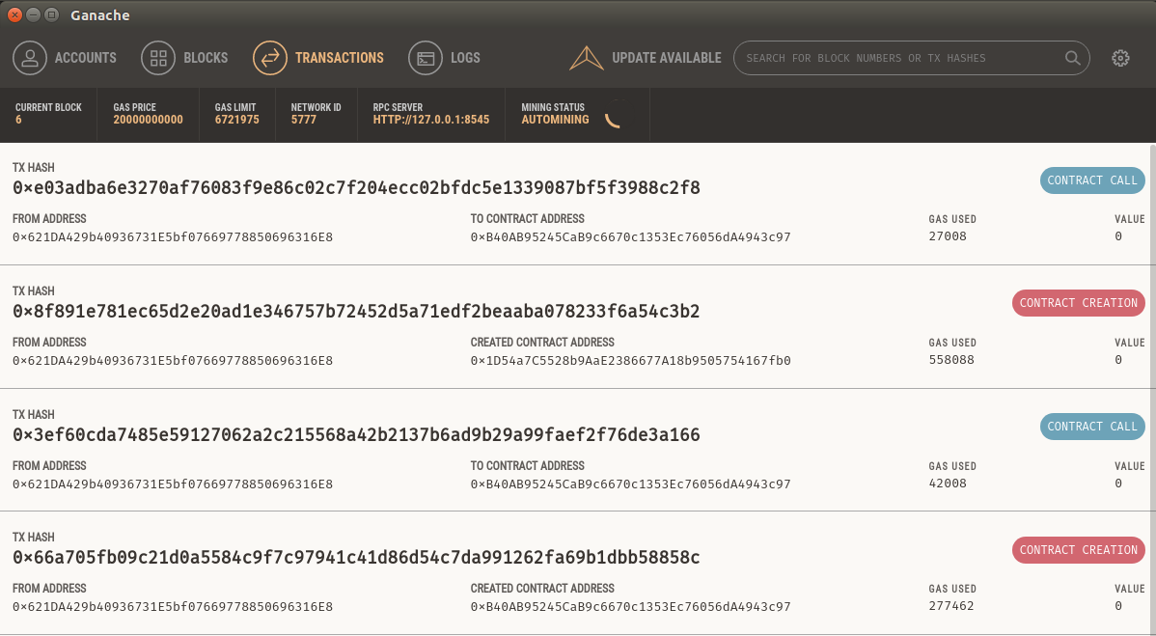Click the search magnifier icon
Viewport: 1156px width, 636px height.
click(1073, 58)
